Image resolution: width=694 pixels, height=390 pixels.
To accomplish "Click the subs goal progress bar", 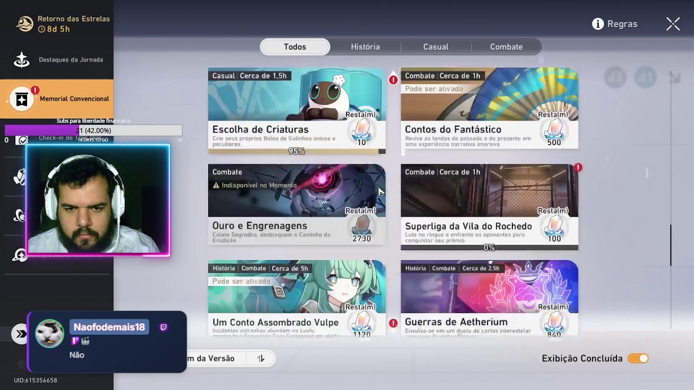I will [93, 131].
